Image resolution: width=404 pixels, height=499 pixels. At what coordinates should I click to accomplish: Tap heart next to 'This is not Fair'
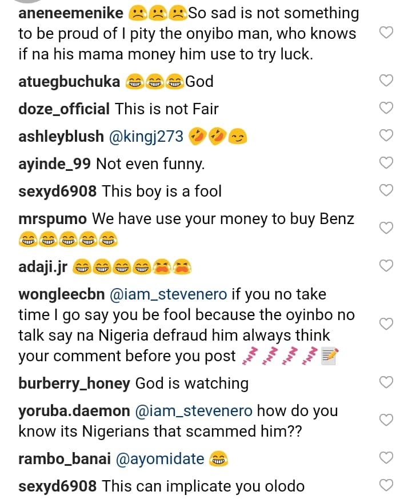tap(387, 108)
